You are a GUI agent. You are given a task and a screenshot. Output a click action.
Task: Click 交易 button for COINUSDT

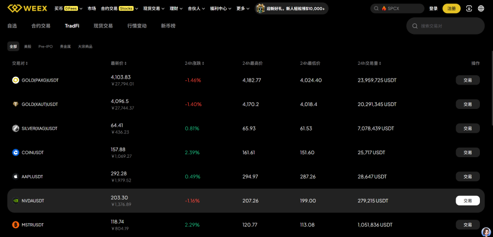[x=468, y=152]
